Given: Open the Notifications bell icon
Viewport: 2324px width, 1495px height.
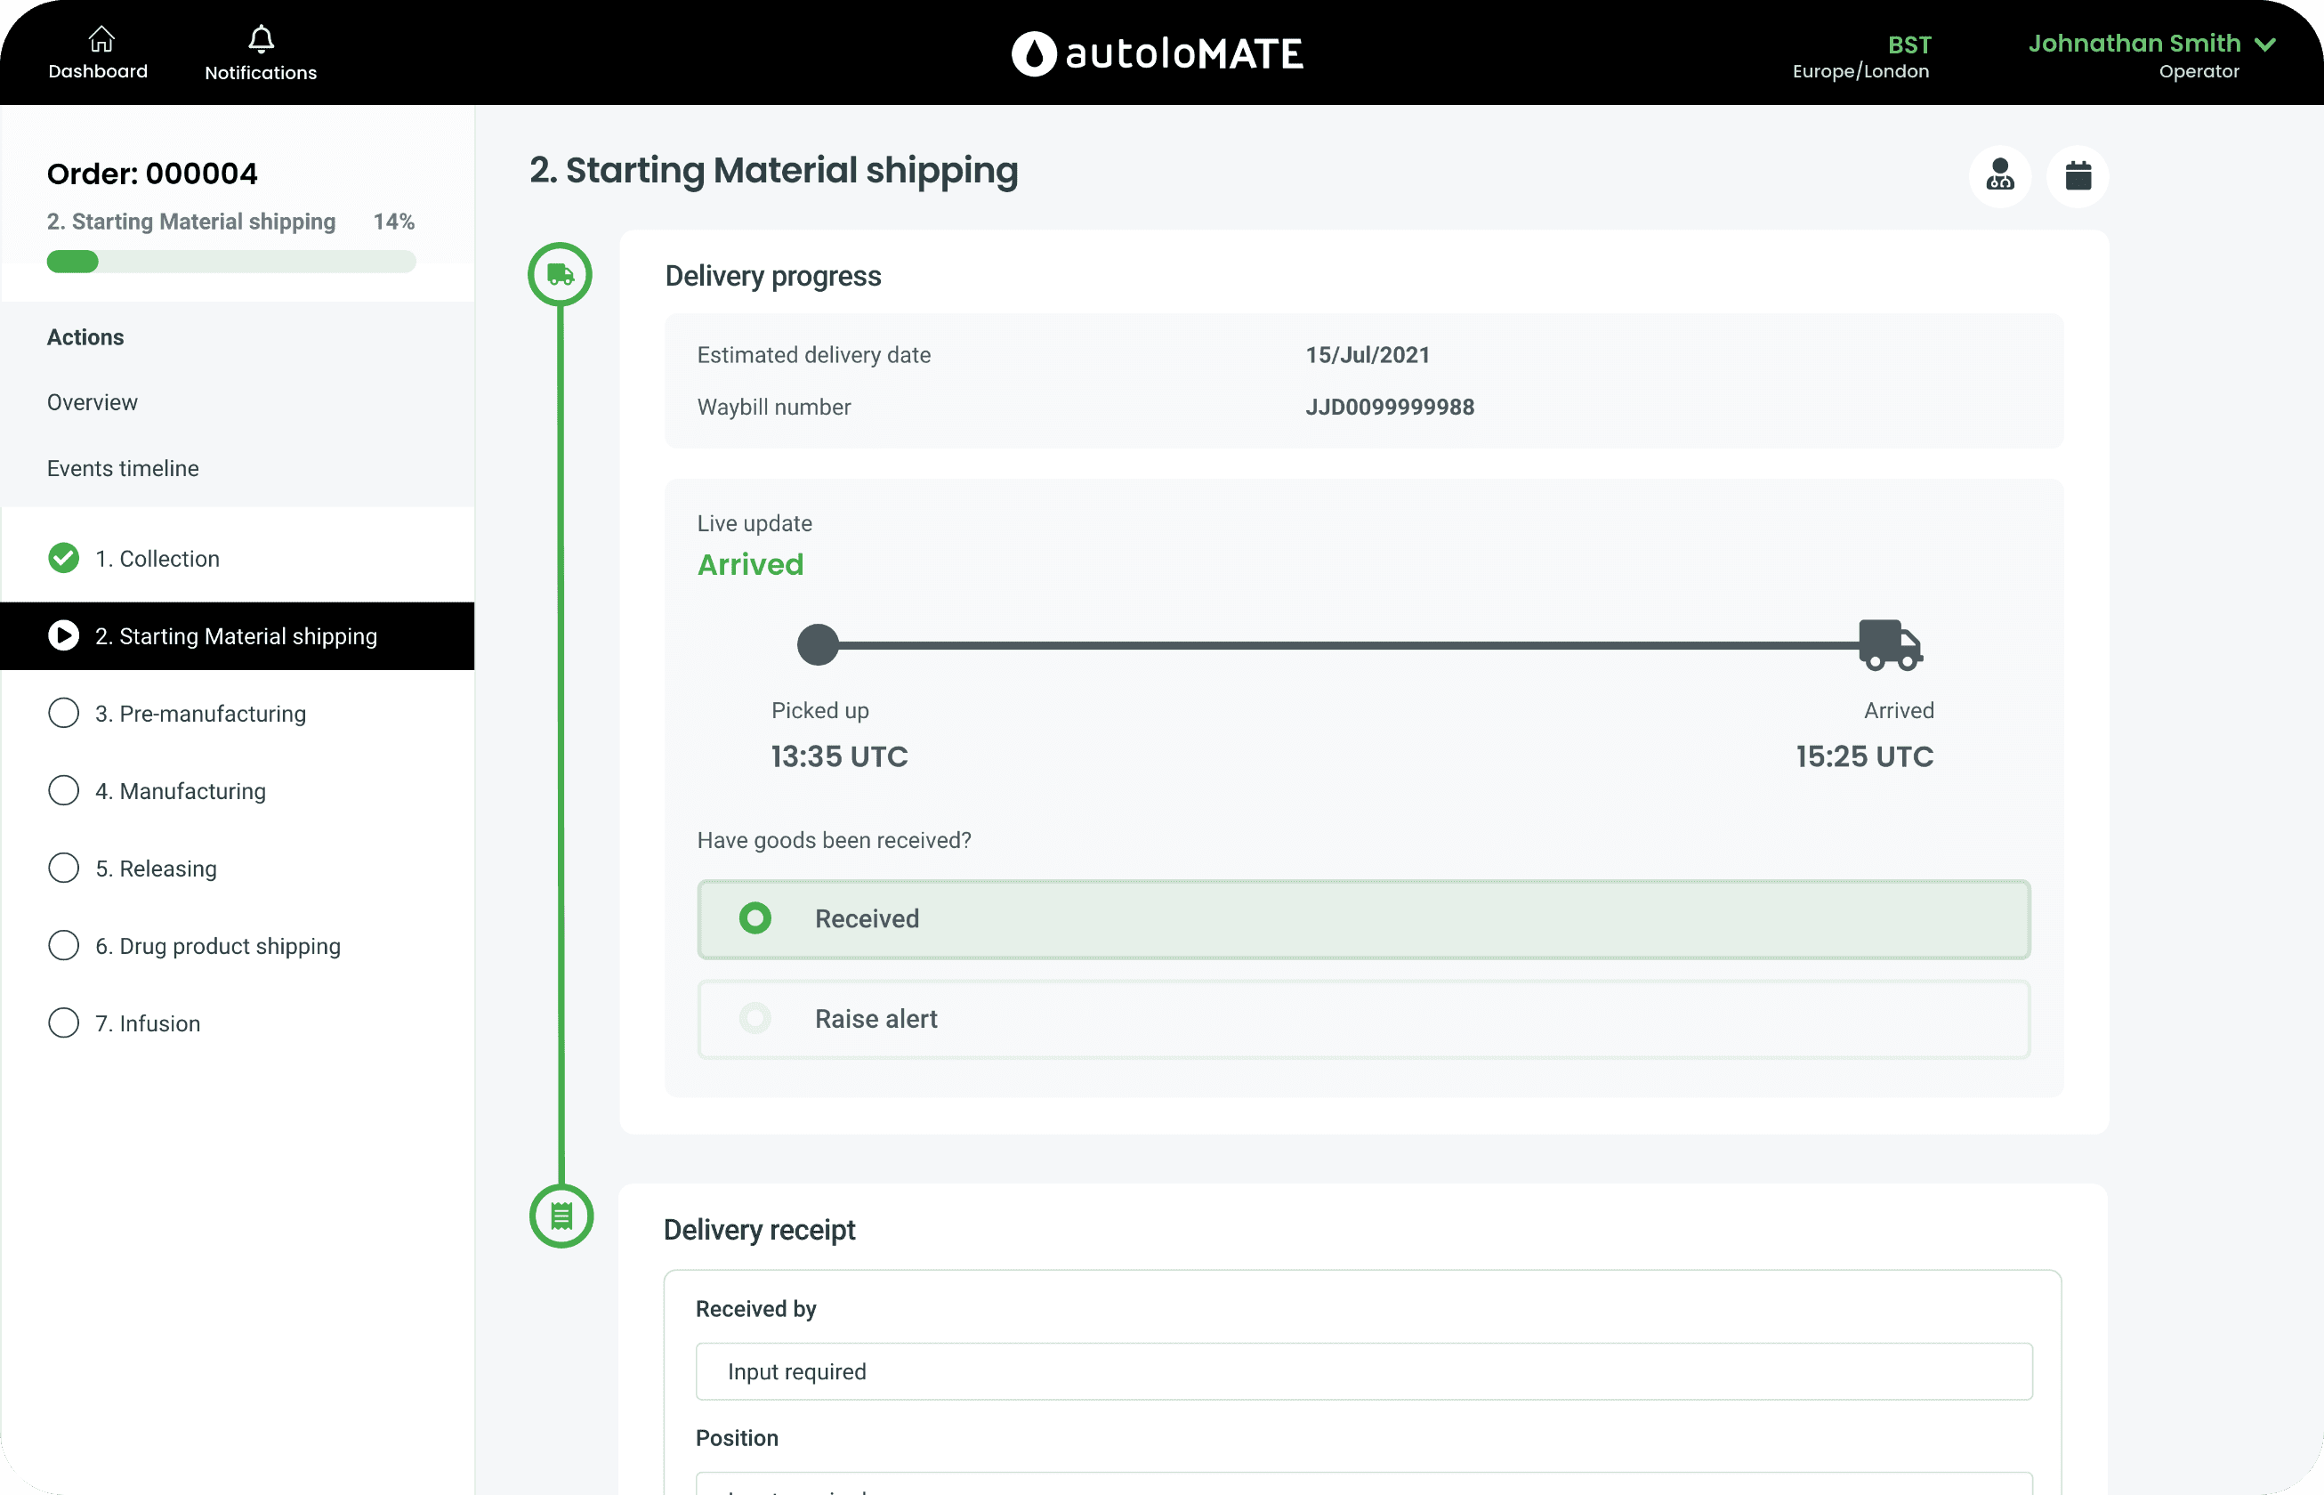Looking at the screenshot, I should pyautogui.click(x=260, y=40).
